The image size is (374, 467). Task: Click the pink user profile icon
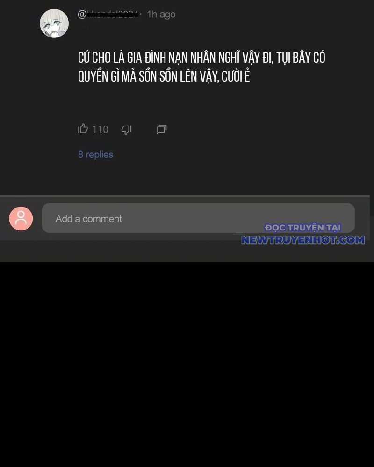[21, 219]
